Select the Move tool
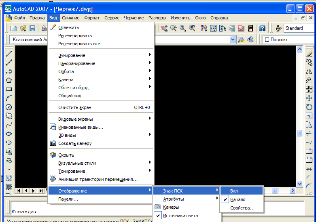The image size is (316, 222). [x=309, y=98]
